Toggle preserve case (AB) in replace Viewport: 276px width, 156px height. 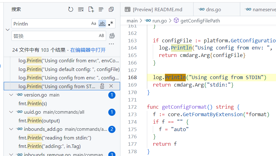pyautogui.click(x=101, y=36)
